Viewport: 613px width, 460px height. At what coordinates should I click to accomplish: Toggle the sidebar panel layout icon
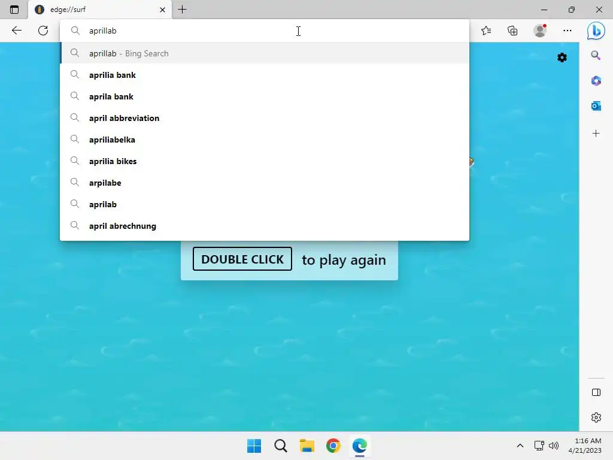click(x=596, y=392)
